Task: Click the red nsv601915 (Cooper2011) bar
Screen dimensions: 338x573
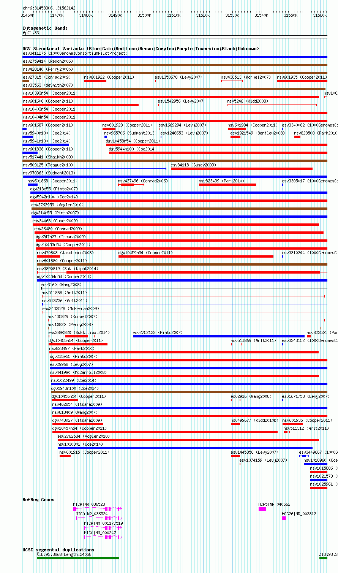Action: (65, 456)
